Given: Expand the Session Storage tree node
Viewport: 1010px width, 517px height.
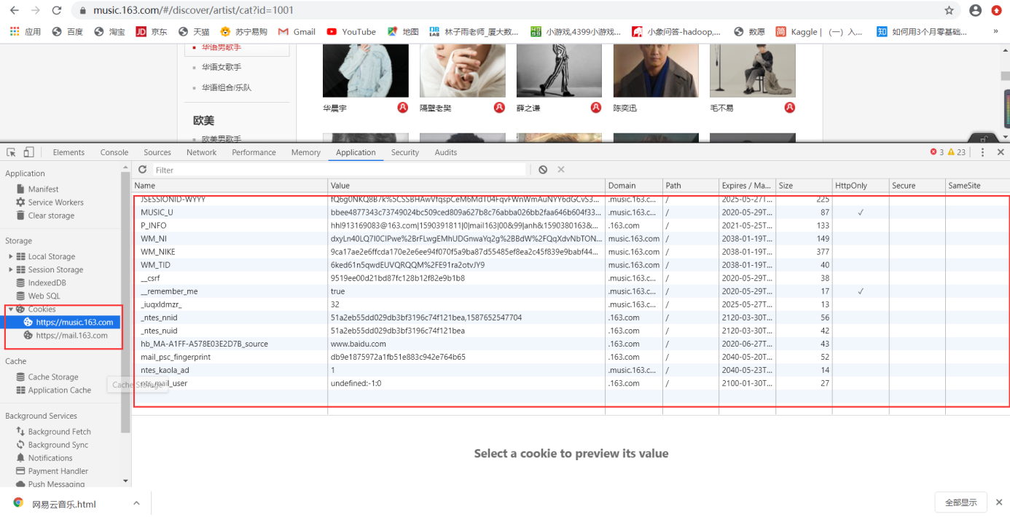Looking at the screenshot, I should 11,269.
